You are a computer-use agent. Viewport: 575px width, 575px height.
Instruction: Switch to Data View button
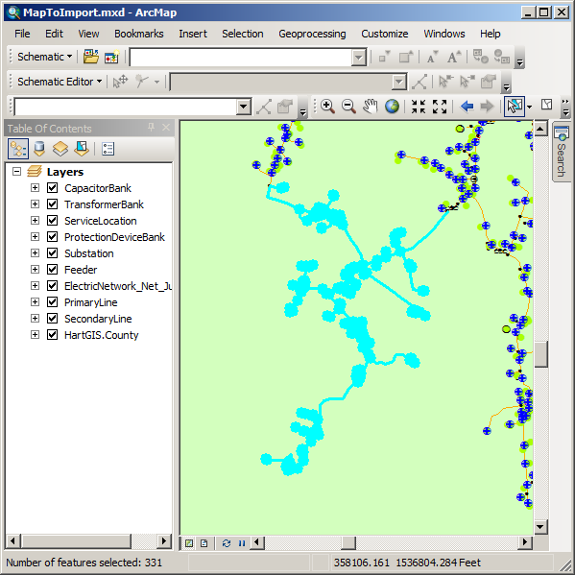[x=189, y=543]
